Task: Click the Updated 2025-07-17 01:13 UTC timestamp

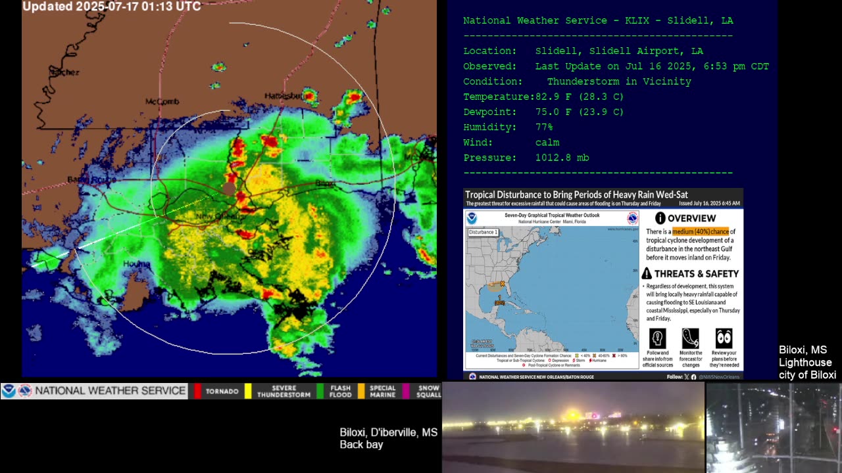Action: (x=112, y=7)
